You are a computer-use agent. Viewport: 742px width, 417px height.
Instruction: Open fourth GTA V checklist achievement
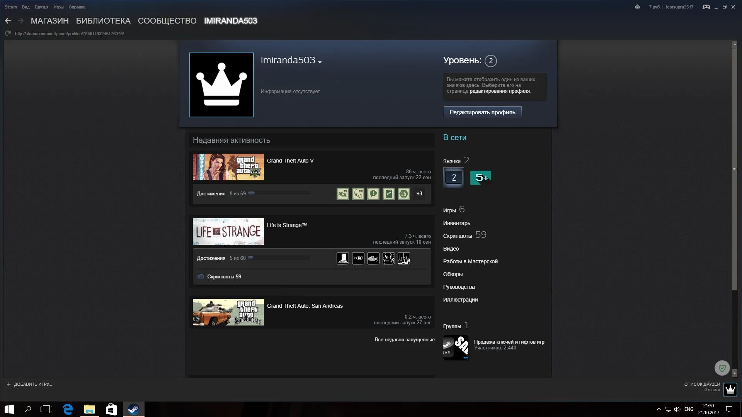tap(388, 194)
